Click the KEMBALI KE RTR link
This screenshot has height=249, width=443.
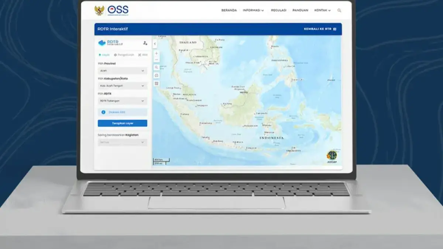320,29
